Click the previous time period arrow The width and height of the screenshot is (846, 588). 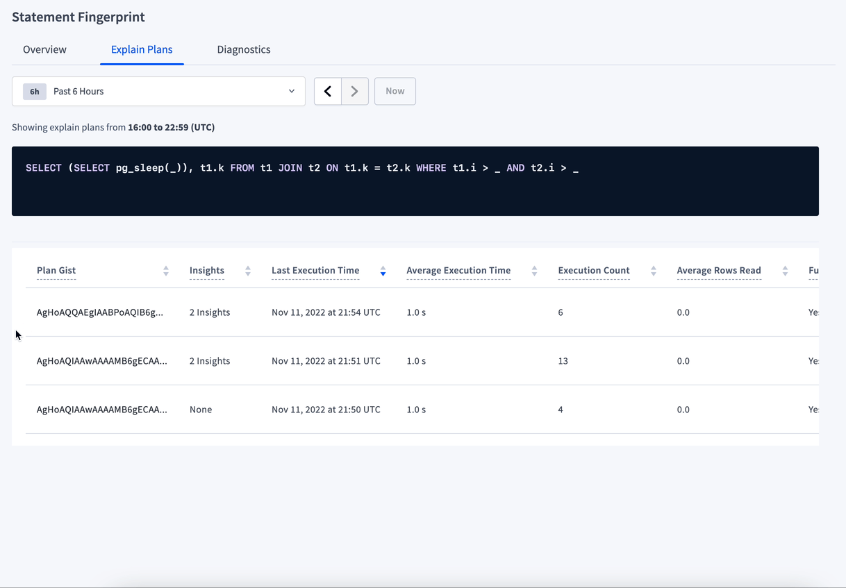pos(328,91)
